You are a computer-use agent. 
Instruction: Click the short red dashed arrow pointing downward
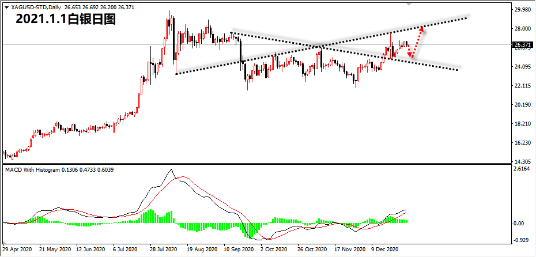coord(409,50)
